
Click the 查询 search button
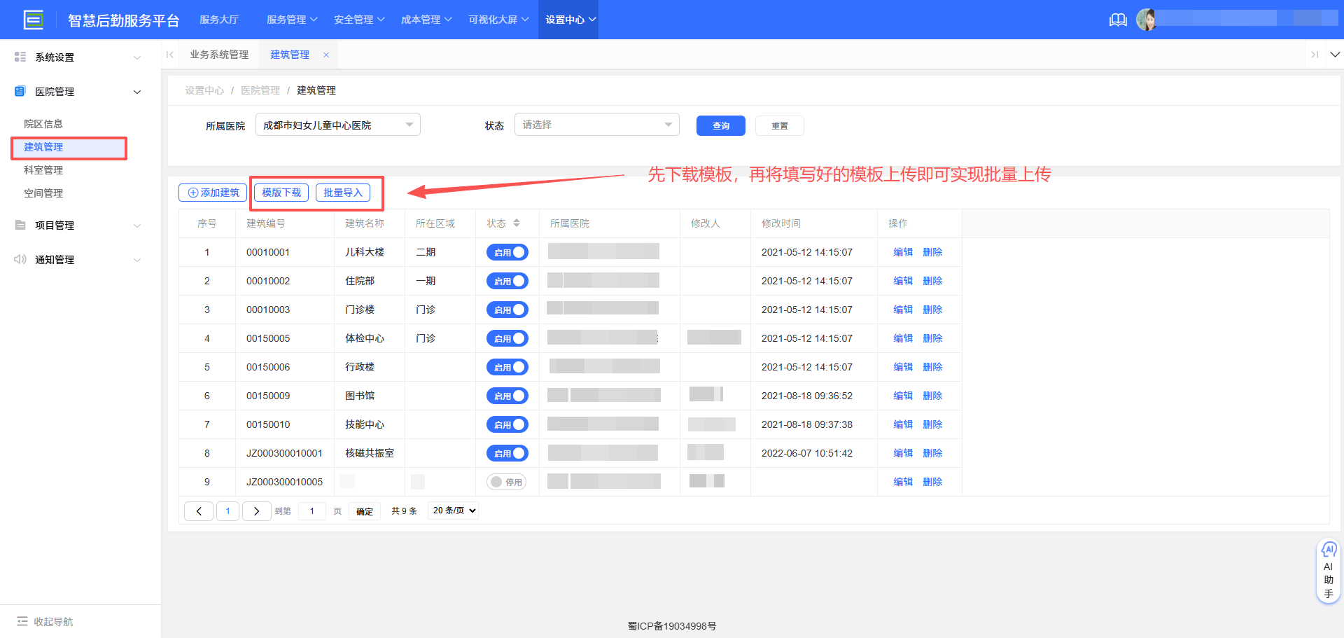pos(720,126)
